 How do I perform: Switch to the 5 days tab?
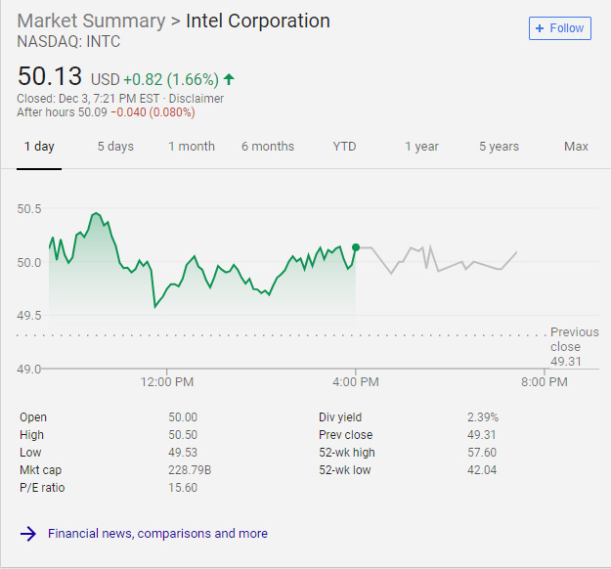click(115, 147)
